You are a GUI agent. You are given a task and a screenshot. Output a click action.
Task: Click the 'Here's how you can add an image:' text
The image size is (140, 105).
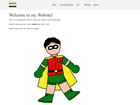(24, 29)
